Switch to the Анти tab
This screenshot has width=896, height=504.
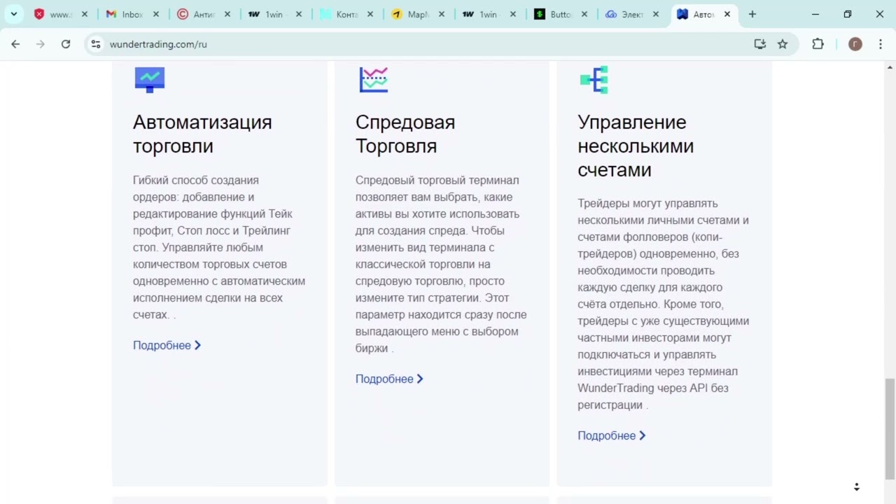coord(203,14)
